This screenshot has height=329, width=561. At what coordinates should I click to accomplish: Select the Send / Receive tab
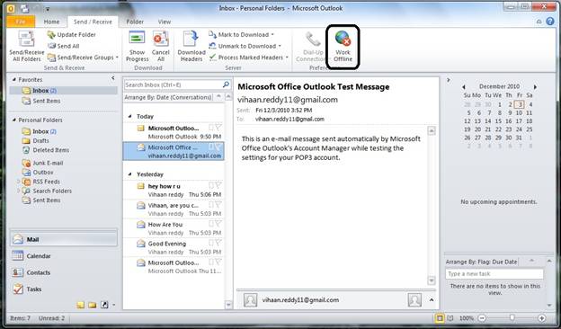pyautogui.click(x=93, y=22)
